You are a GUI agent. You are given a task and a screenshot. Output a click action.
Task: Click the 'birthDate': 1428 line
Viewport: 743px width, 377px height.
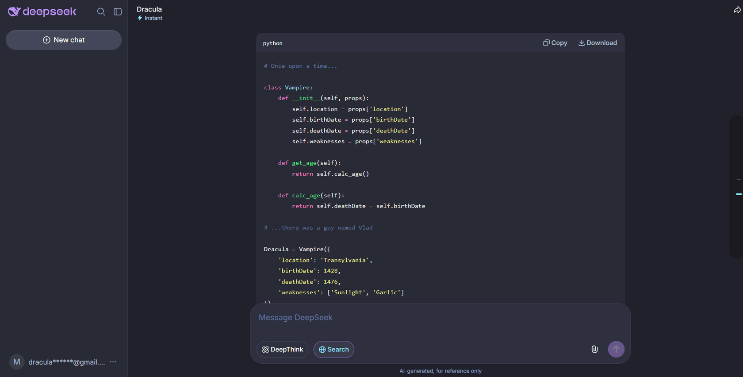click(309, 271)
